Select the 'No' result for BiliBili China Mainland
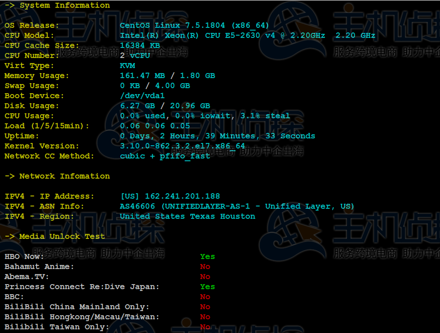440x333 pixels. [x=205, y=307]
